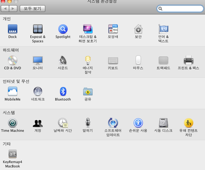Click the magnifier icon in search field
The image size is (205, 170).
160,9
